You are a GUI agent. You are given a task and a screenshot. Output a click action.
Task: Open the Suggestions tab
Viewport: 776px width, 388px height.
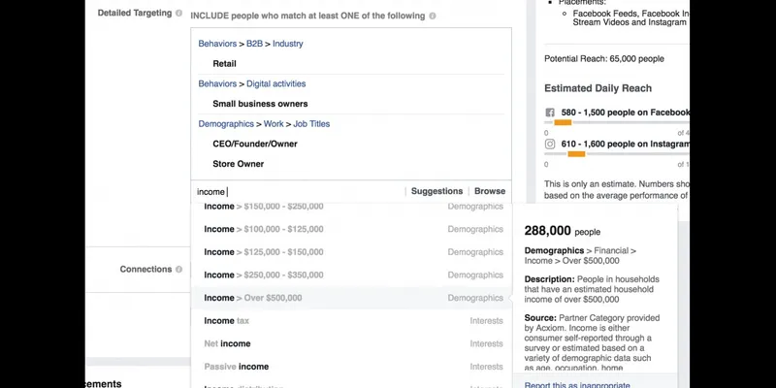tap(437, 191)
